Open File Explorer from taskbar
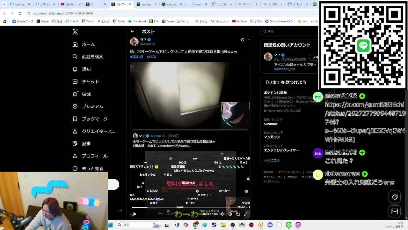408x230 pixels. click(x=223, y=225)
